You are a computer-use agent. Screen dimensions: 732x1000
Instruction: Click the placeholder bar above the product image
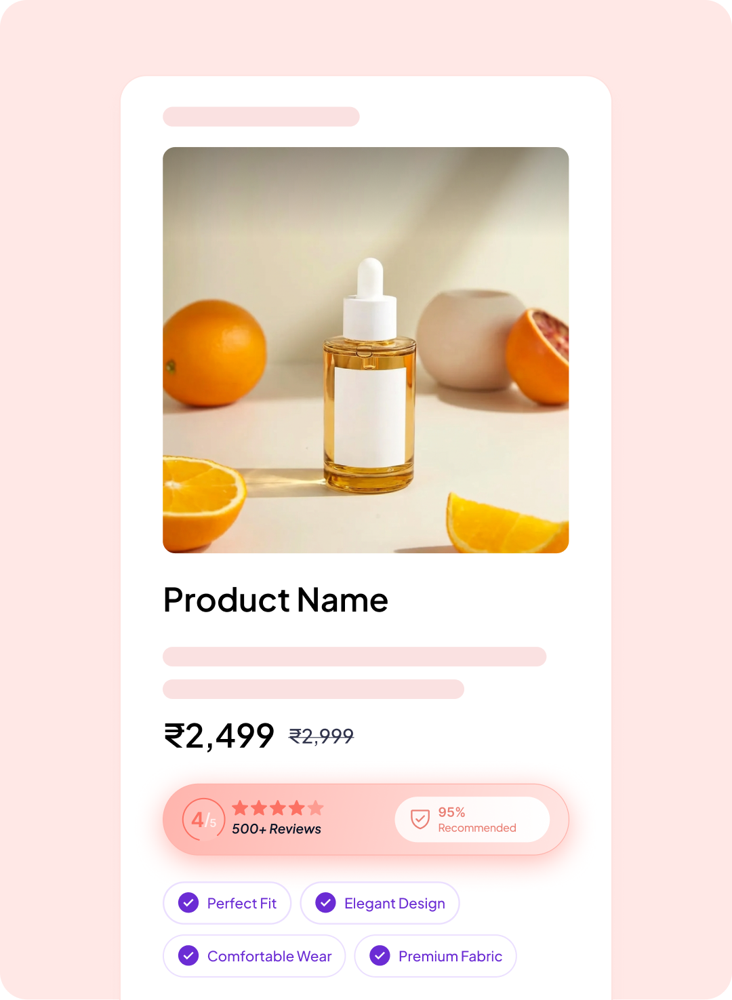tap(261, 116)
